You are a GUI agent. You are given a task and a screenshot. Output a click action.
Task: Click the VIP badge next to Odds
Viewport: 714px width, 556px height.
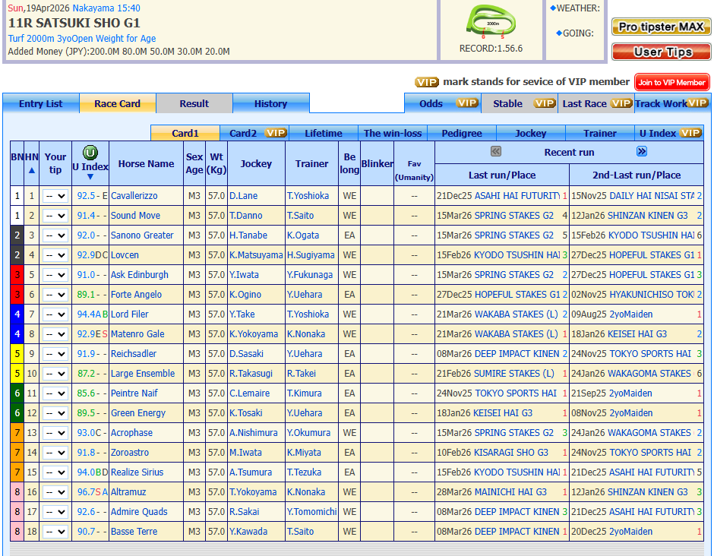[467, 103]
